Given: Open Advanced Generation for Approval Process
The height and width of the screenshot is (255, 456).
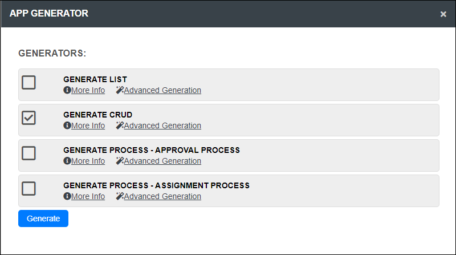Looking at the screenshot, I should [x=162, y=161].
